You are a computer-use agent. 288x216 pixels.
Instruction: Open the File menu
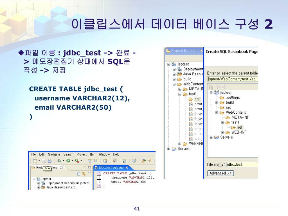[33, 154]
